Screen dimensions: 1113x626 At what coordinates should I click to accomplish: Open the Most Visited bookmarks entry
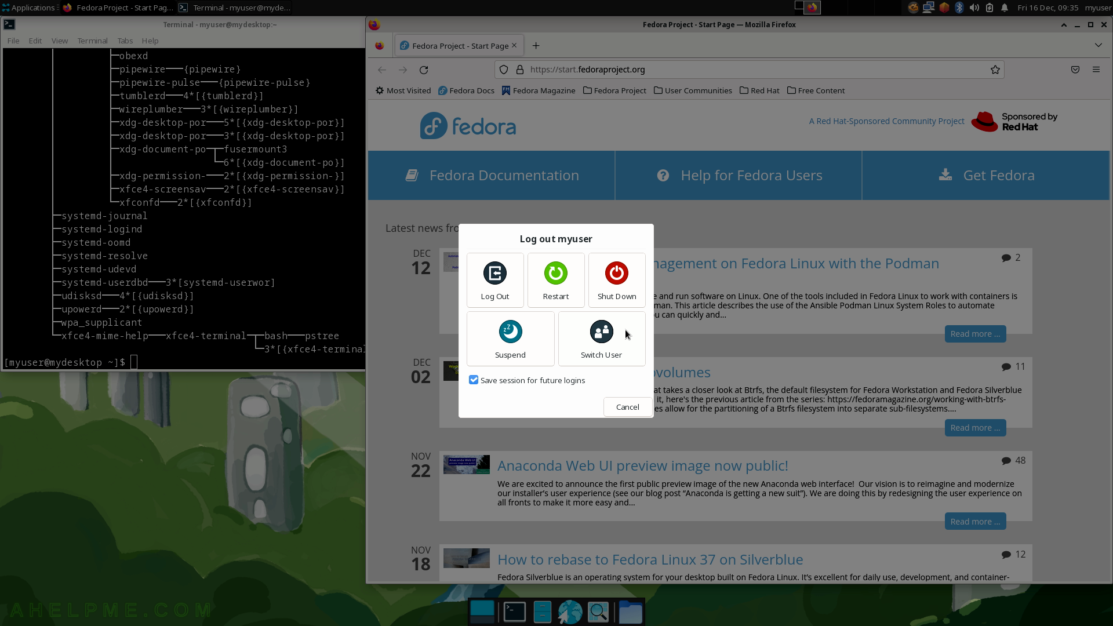tap(403, 90)
